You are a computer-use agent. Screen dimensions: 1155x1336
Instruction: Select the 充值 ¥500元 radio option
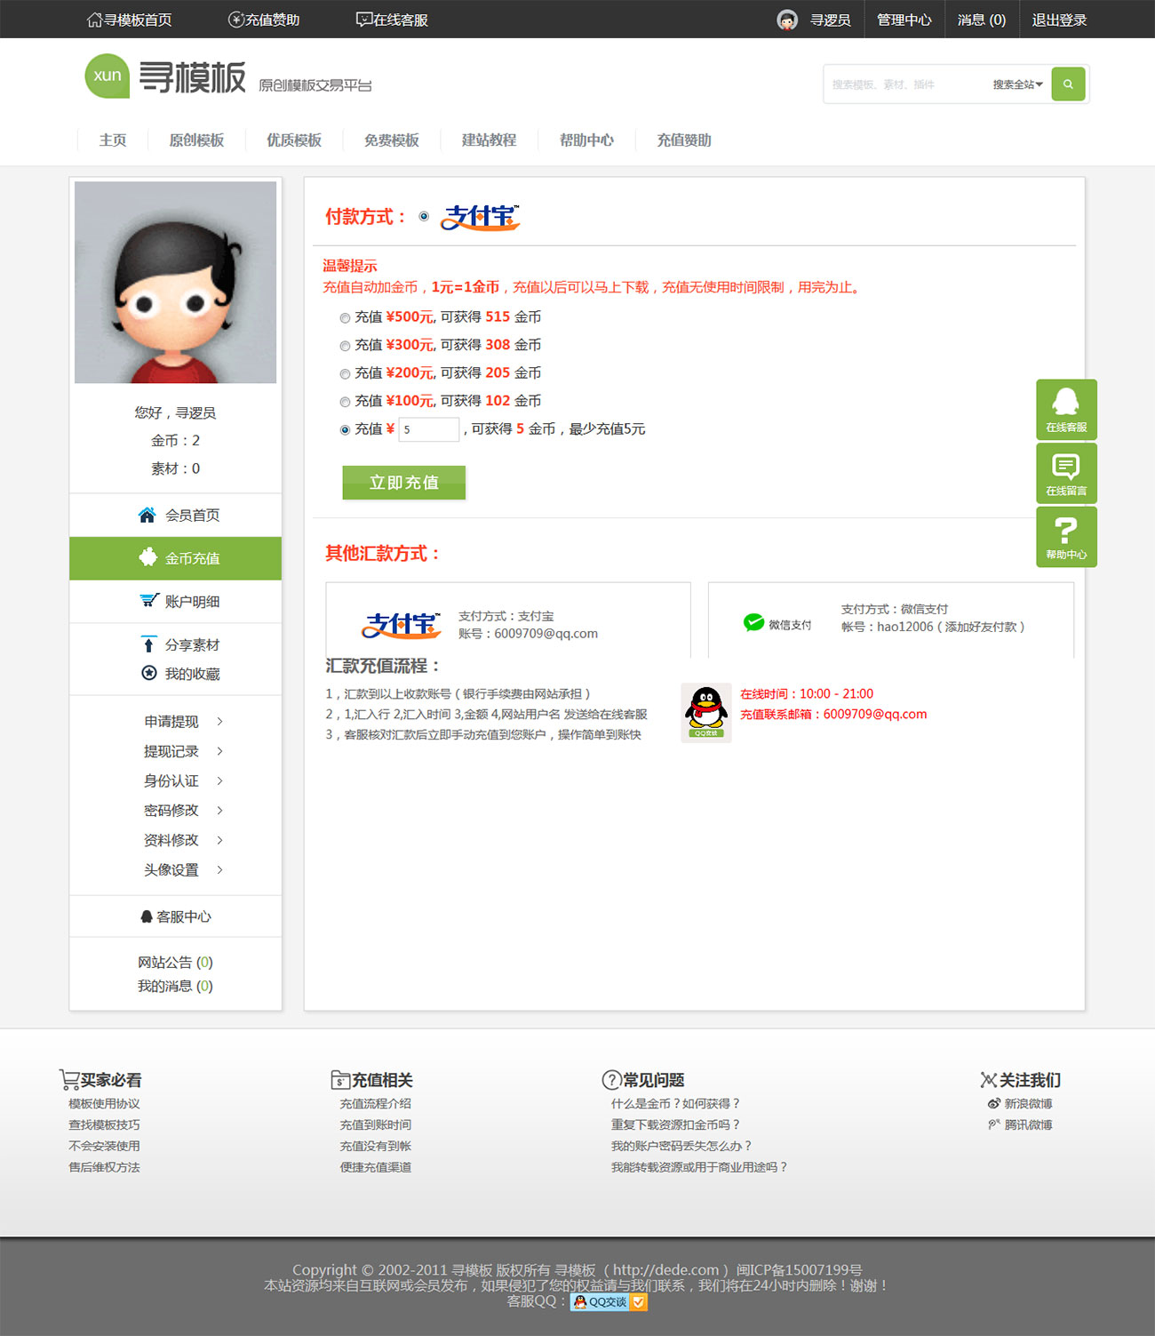[345, 318]
